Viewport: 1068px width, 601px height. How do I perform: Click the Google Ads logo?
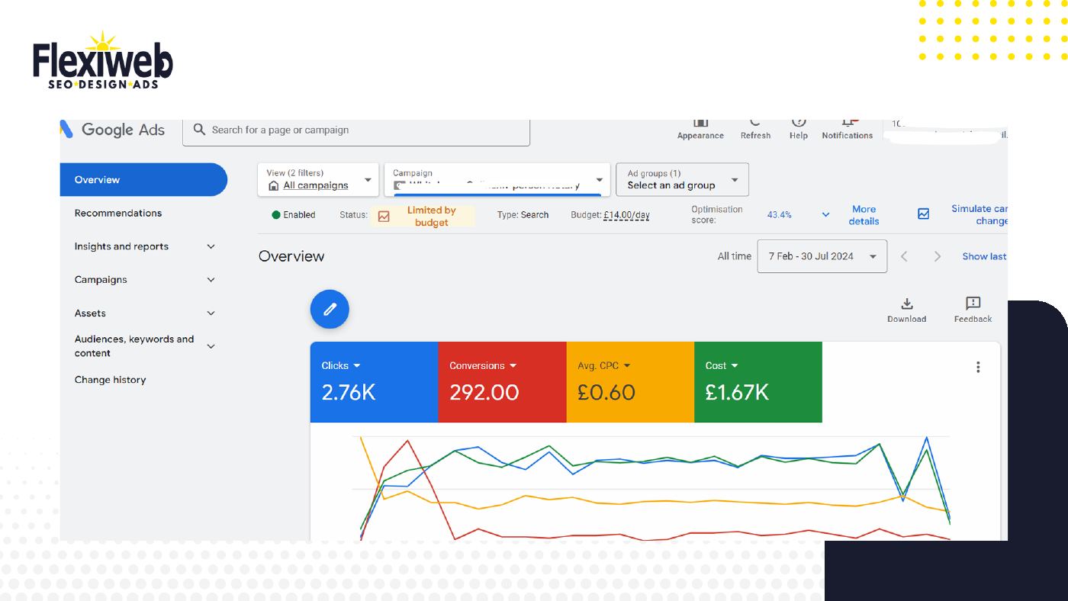click(113, 130)
